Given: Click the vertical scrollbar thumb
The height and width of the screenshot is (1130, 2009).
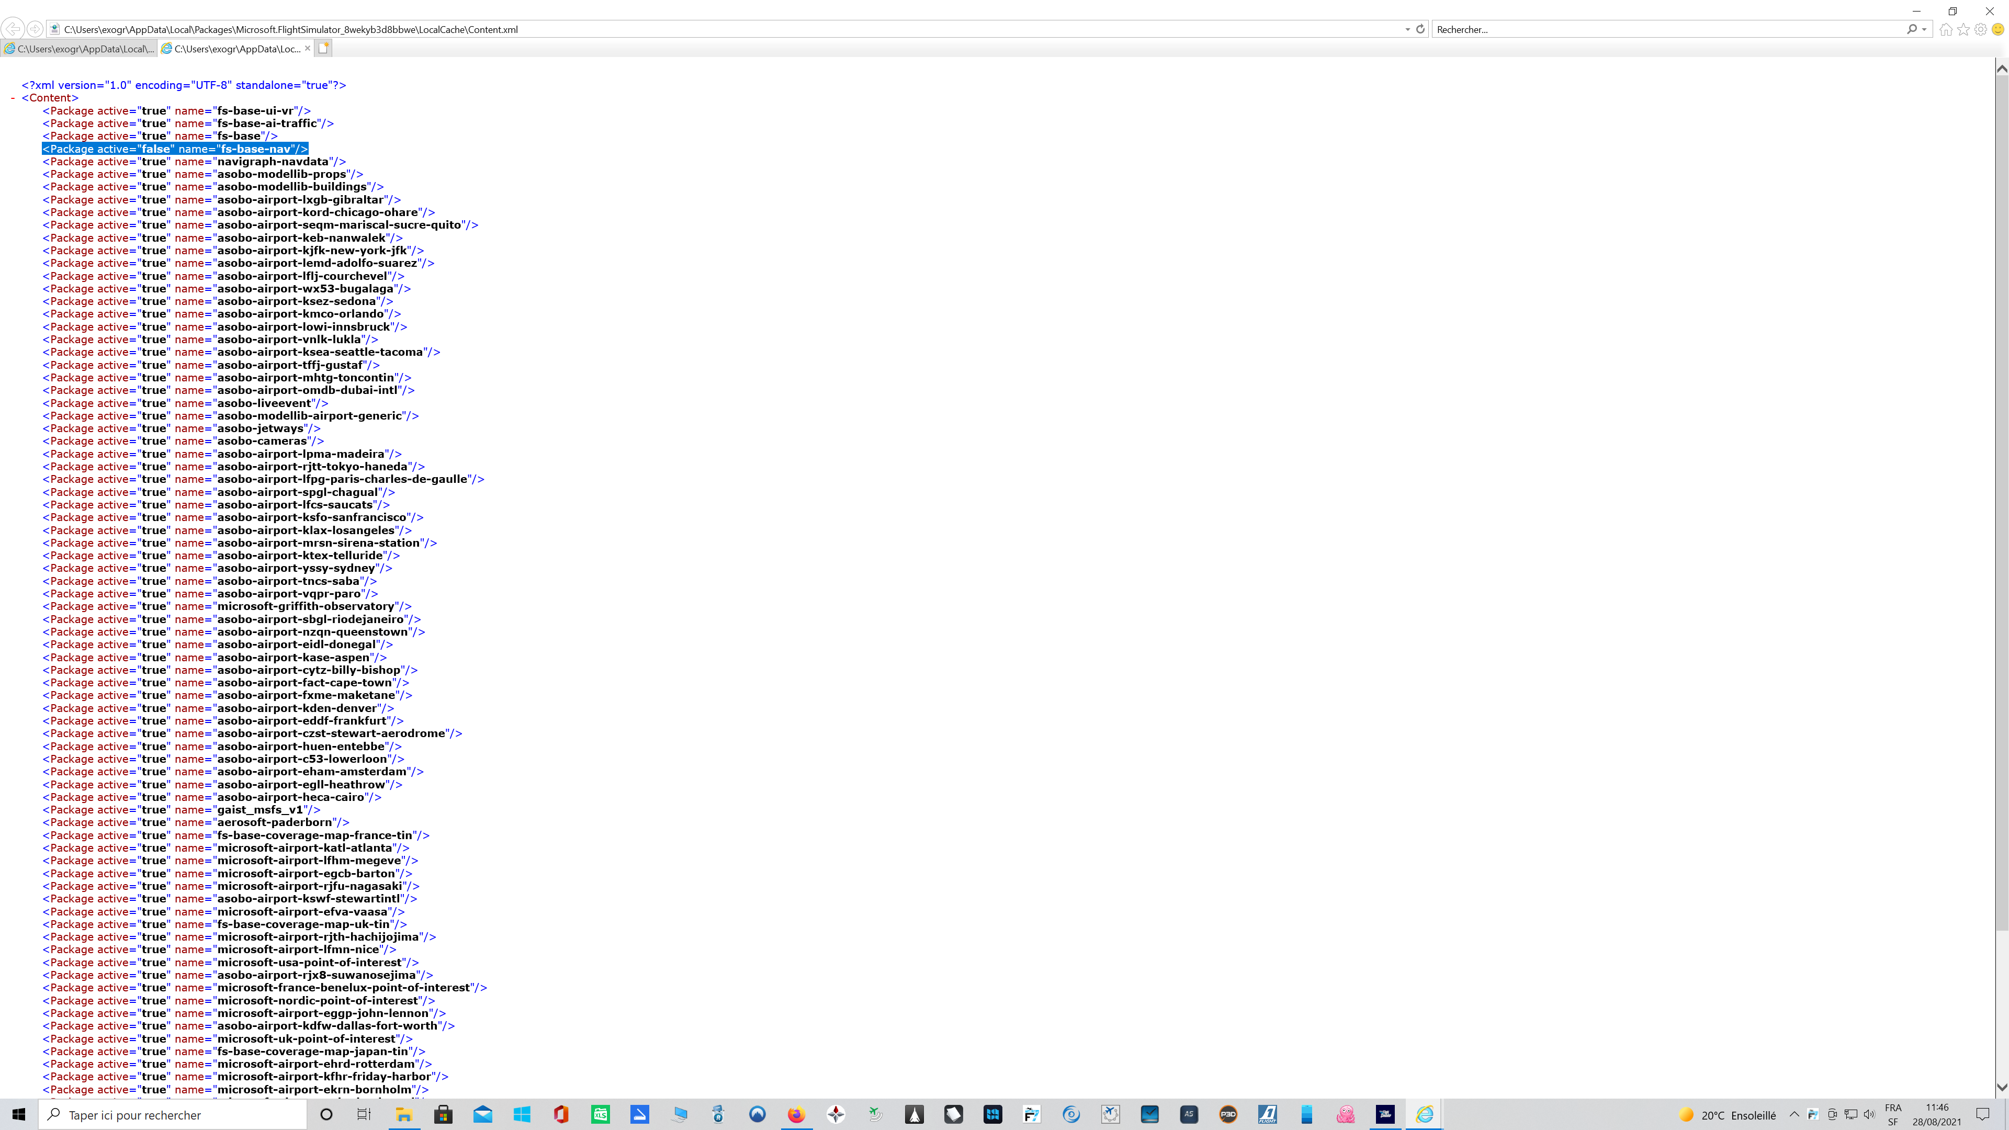Looking at the screenshot, I should pyautogui.click(x=2001, y=502).
